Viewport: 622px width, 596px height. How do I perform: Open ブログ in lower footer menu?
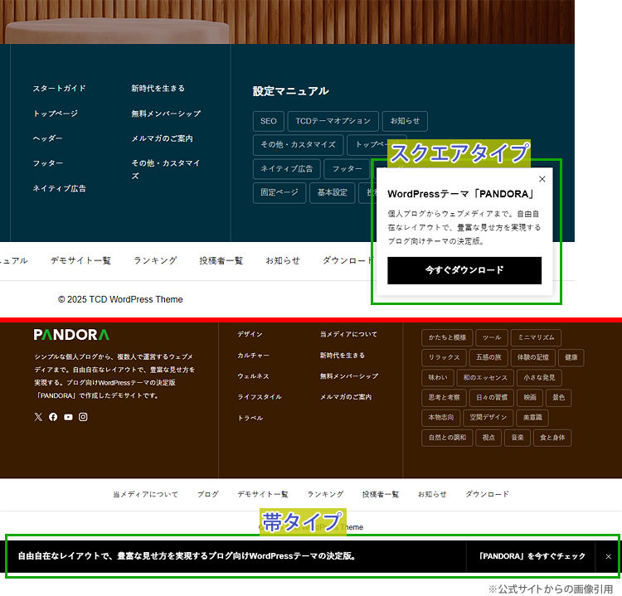click(208, 495)
